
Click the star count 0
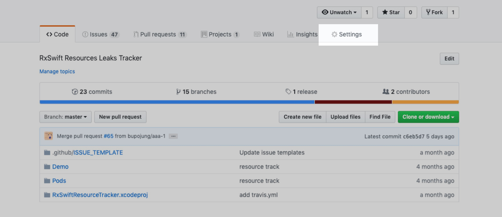(410, 13)
